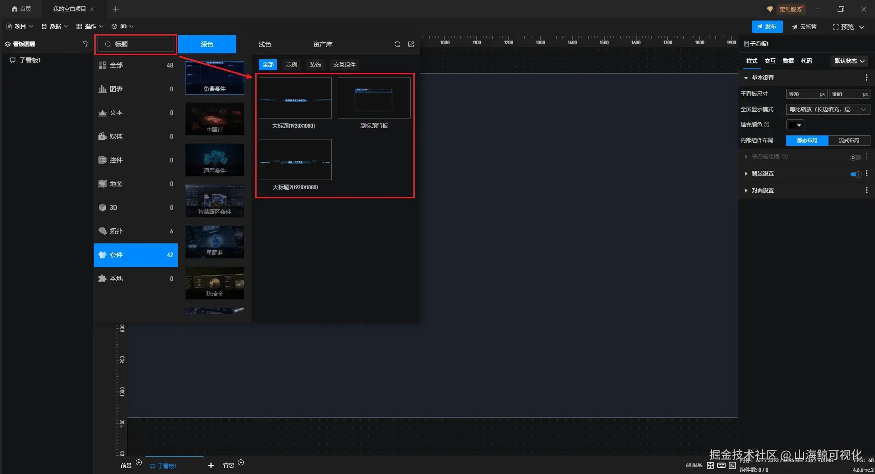Select the 媒体 media category
Viewport: 875px width, 474px height.
[136, 136]
